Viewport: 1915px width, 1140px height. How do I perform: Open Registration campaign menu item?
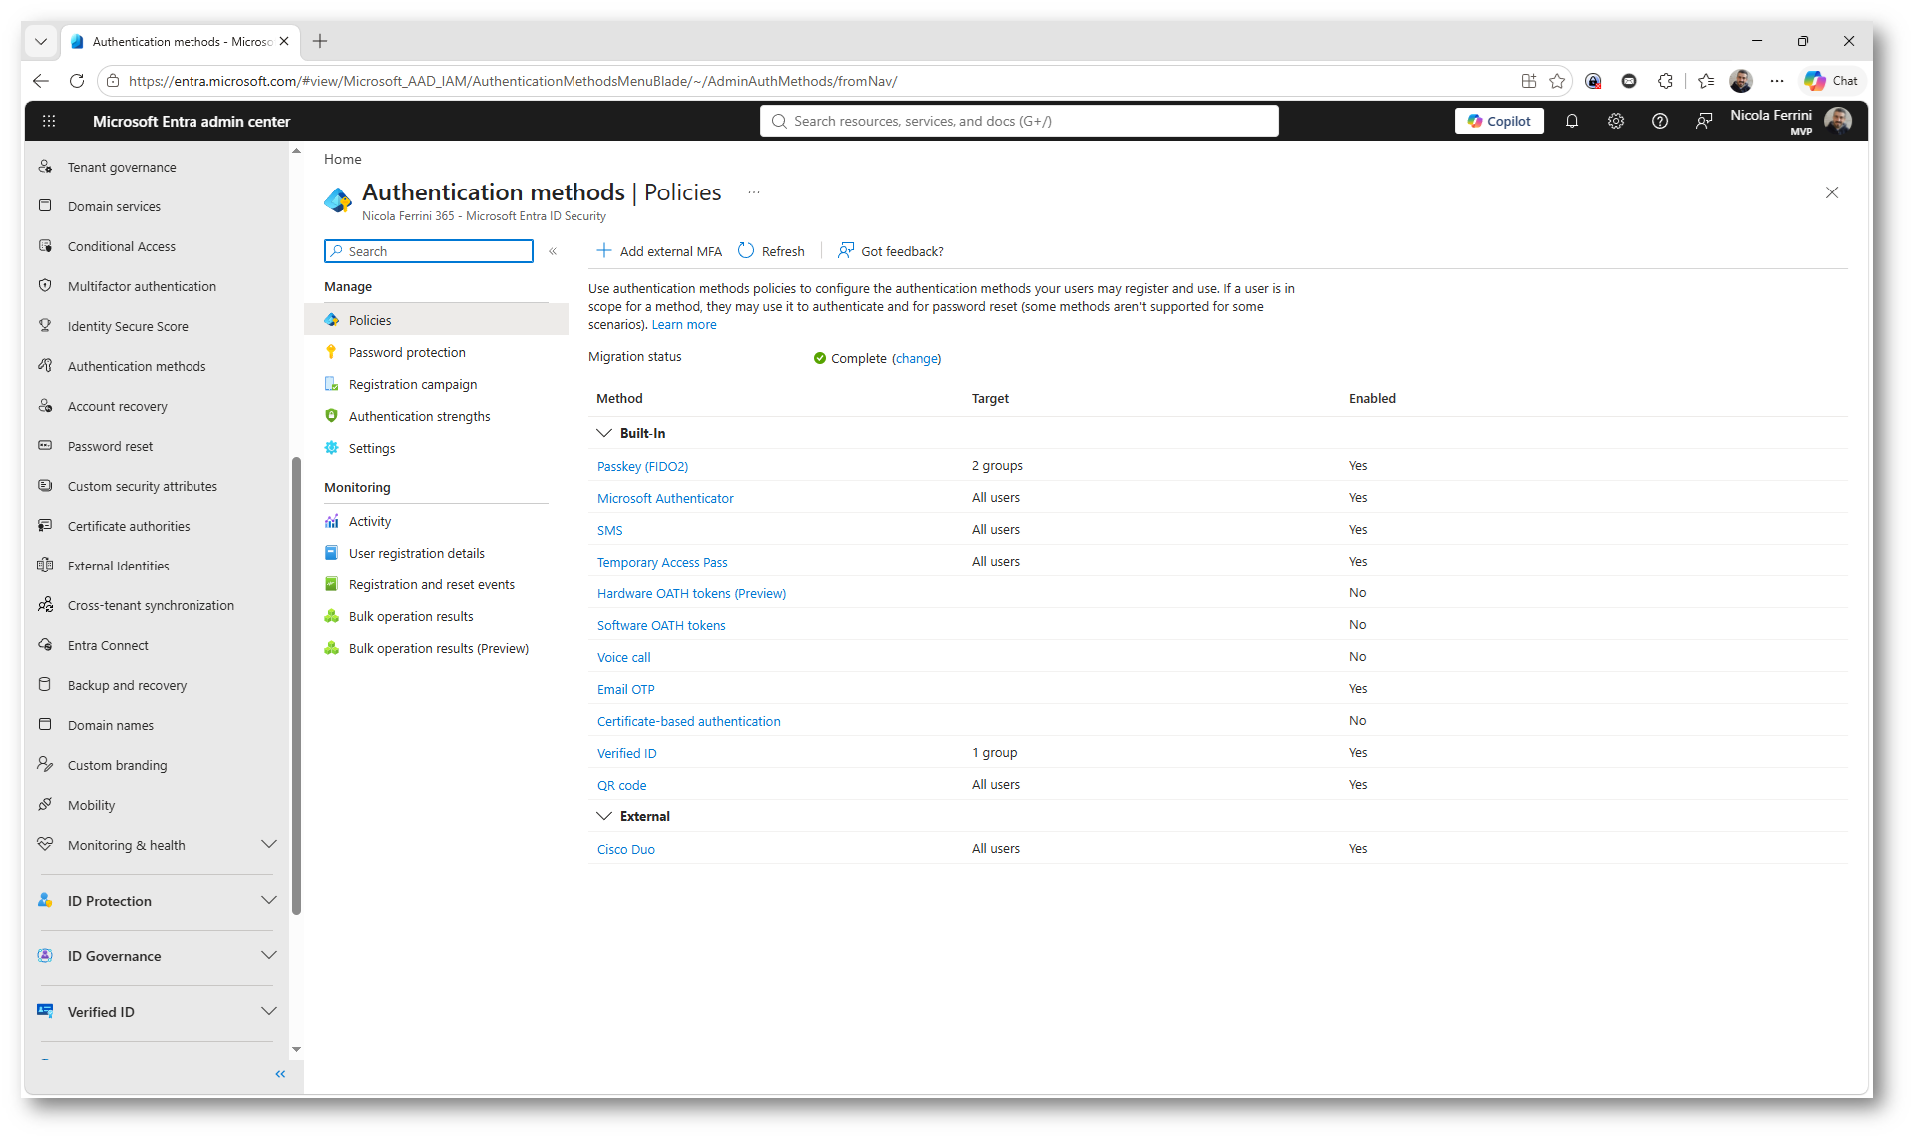413,384
